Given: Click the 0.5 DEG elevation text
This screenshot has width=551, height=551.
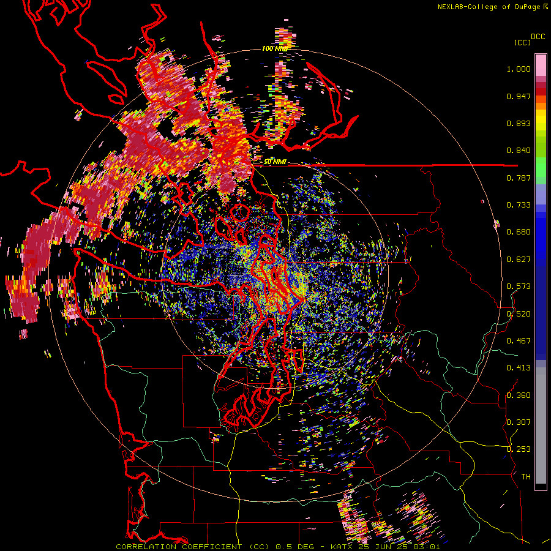Looking at the screenshot, I should click(x=295, y=547).
